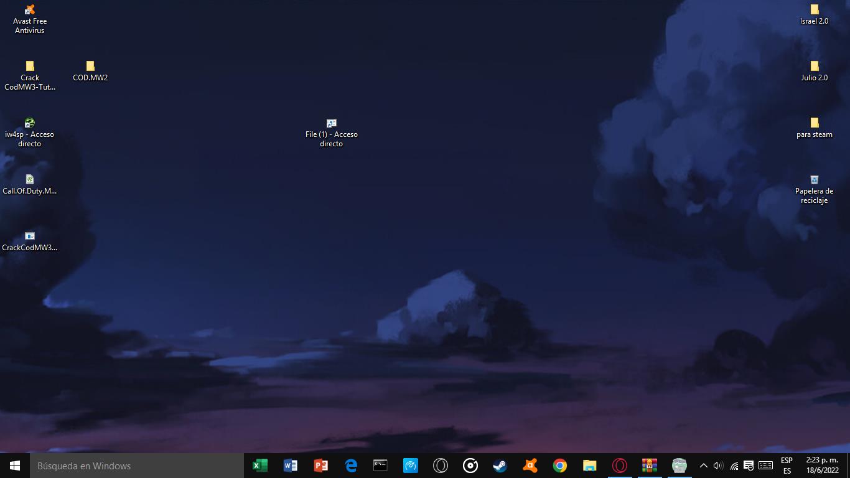Viewport: 850px width, 478px height.
Task: Open Excel from the taskbar
Action: tap(260, 466)
